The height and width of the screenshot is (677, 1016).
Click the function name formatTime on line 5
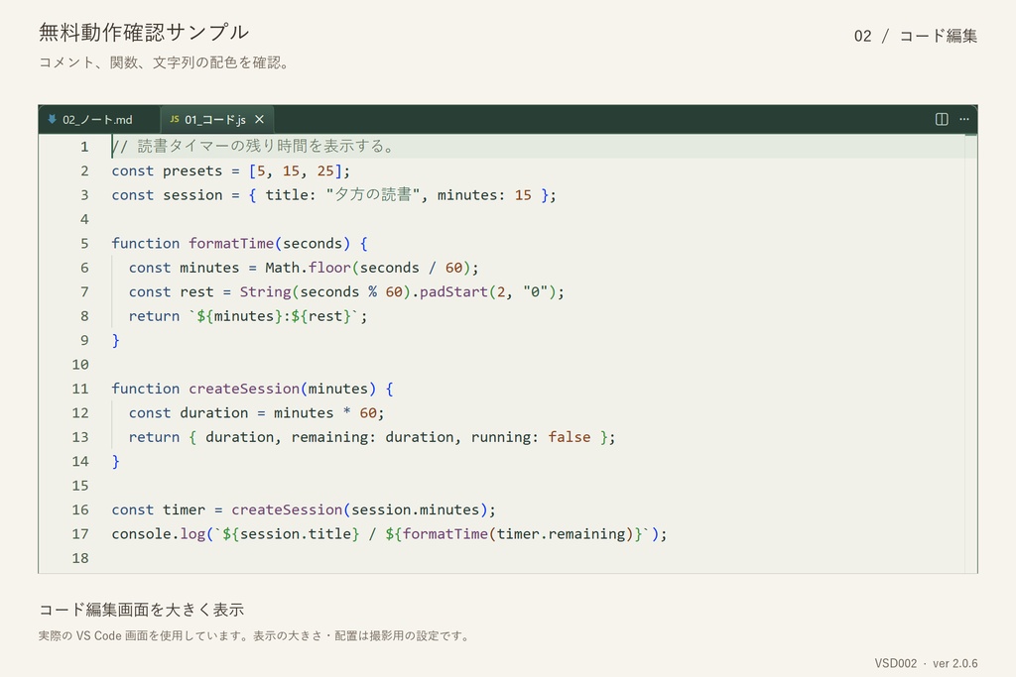point(231,244)
